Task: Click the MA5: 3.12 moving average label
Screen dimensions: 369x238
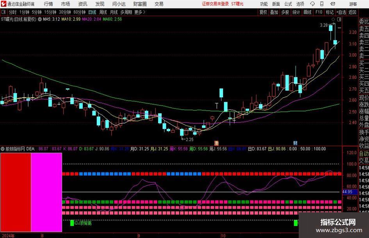Action: [51, 19]
